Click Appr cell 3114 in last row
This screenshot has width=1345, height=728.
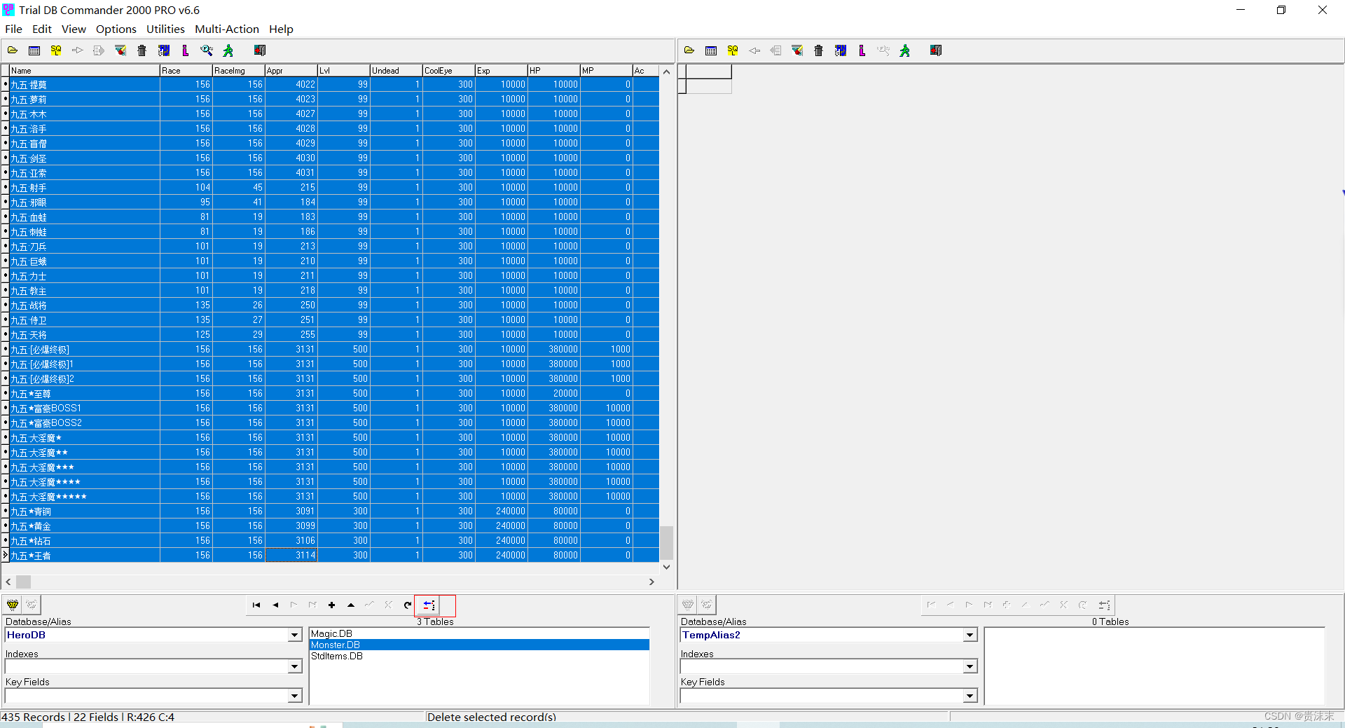(x=291, y=555)
